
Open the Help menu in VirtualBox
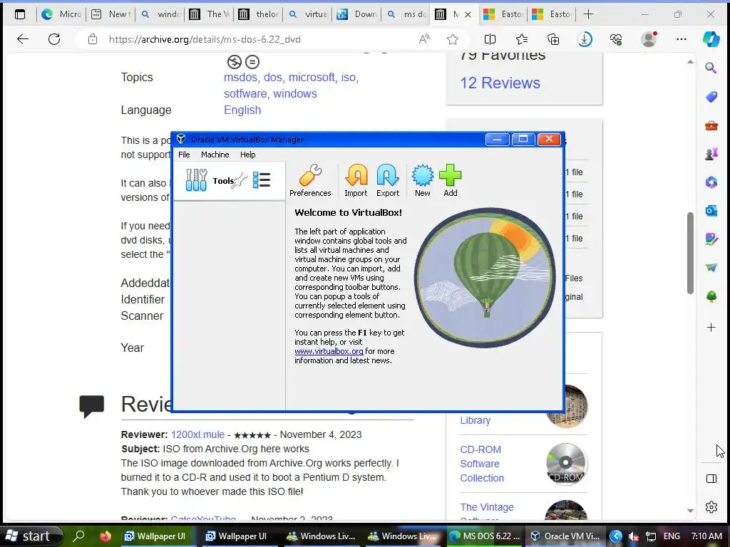(247, 155)
